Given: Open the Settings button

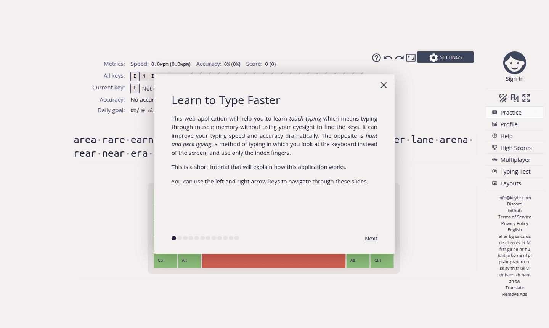Looking at the screenshot, I should coord(445,57).
